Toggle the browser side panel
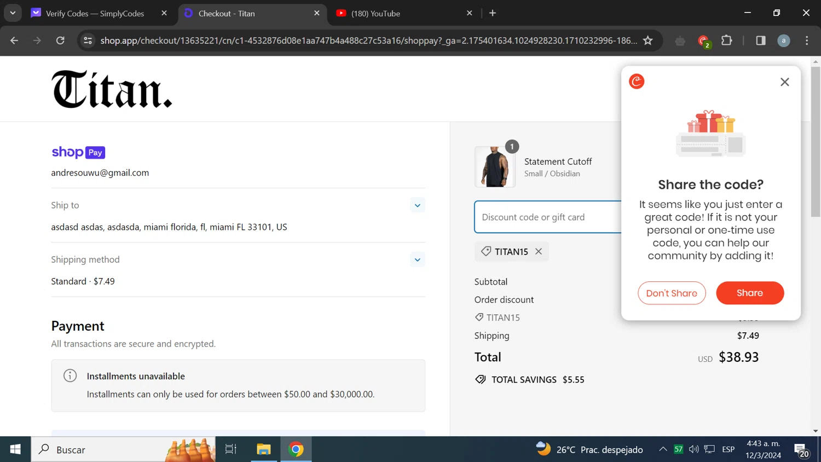This screenshot has height=462, width=821. 761,41
